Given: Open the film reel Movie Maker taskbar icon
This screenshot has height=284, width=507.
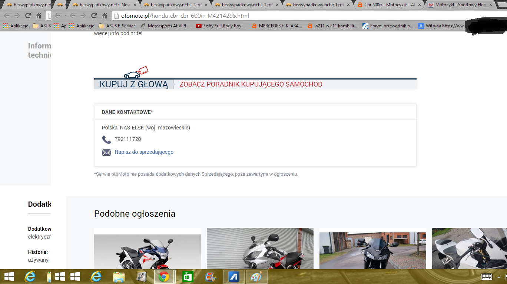Looking at the screenshot, I should coord(211,277).
